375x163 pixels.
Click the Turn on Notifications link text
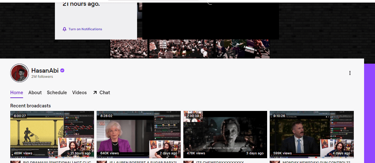pyautogui.click(x=85, y=29)
